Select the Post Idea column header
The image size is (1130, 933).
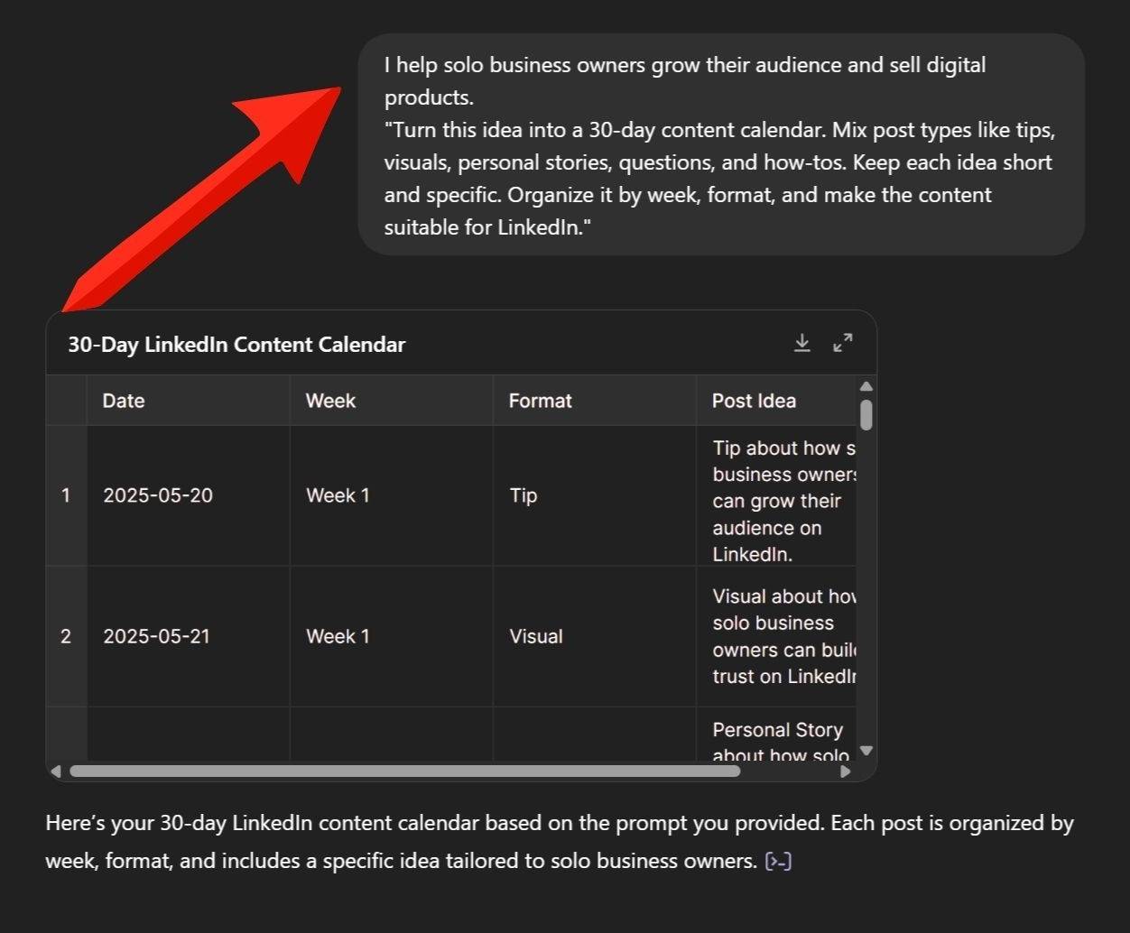tap(776, 401)
